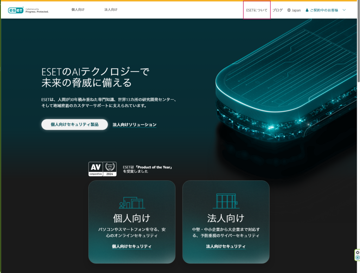Expand the chevron next to ご契約中のお客様
Image resolution: width=360 pixels, height=273 pixels.
pos(344,10)
